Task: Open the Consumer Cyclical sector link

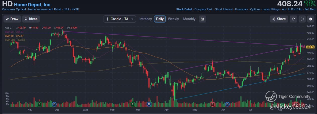Action: pos(14,9)
